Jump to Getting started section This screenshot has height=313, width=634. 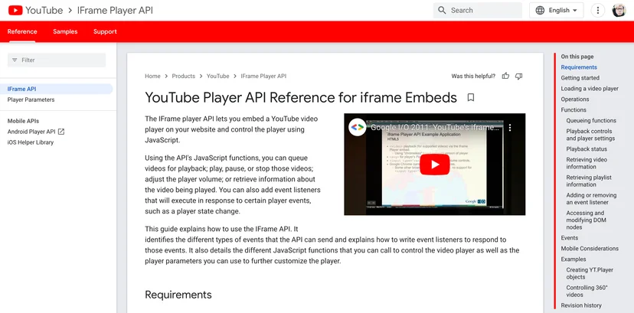click(x=580, y=78)
